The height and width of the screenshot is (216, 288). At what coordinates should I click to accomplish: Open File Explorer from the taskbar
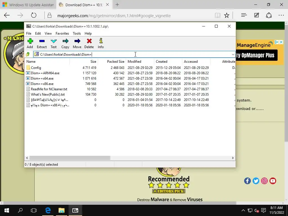(x=62, y=210)
